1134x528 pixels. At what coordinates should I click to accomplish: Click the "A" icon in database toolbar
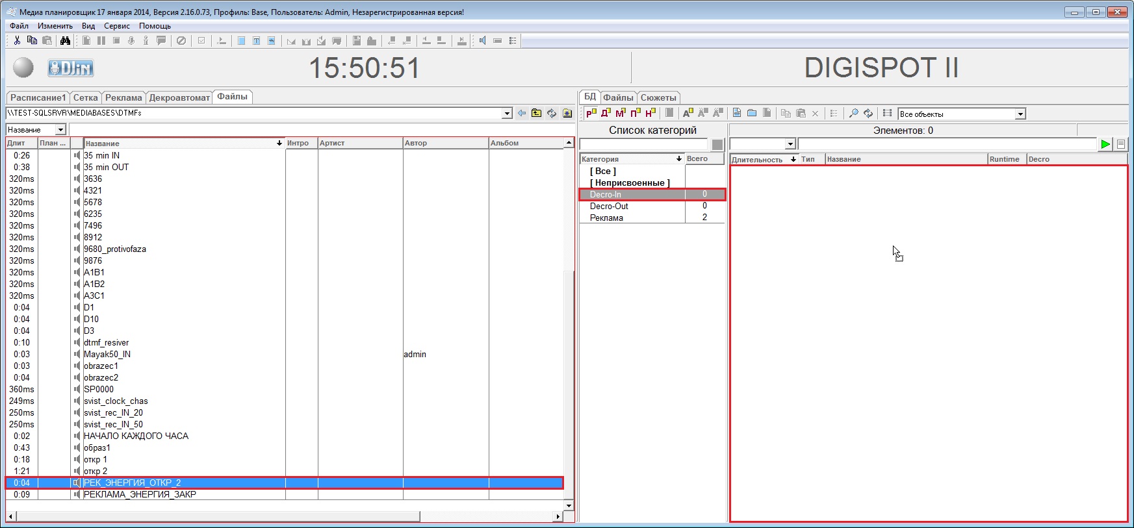tap(688, 113)
